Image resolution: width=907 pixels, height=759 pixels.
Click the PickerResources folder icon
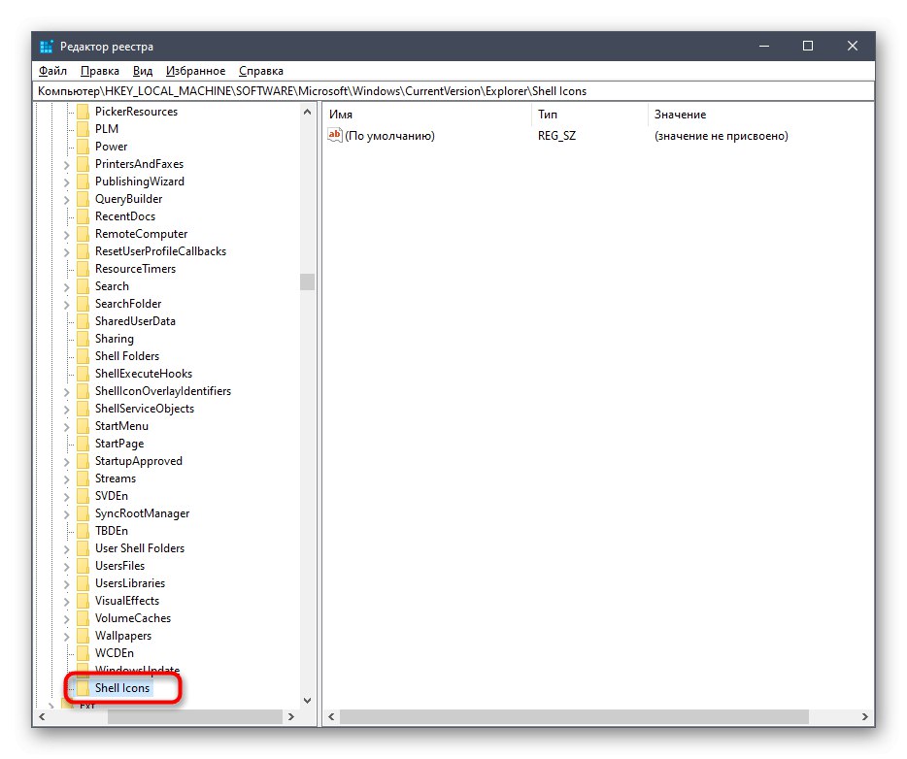pyautogui.click(x=83, y=111)
